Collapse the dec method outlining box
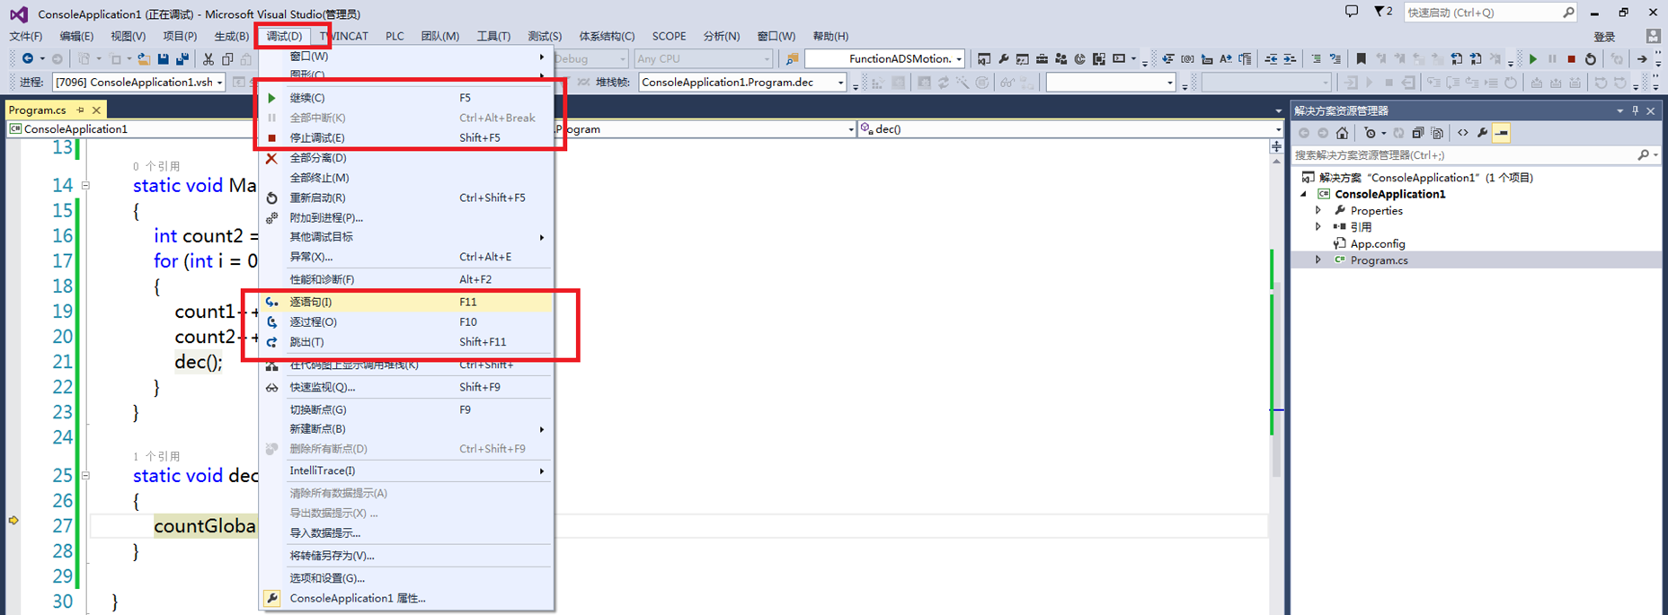1668x615 pixels. [85, 476]
